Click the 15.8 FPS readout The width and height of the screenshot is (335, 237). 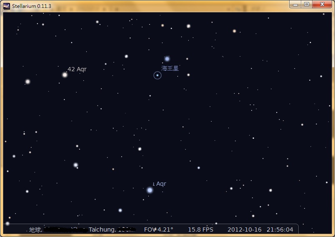click(x=200, y=230)
